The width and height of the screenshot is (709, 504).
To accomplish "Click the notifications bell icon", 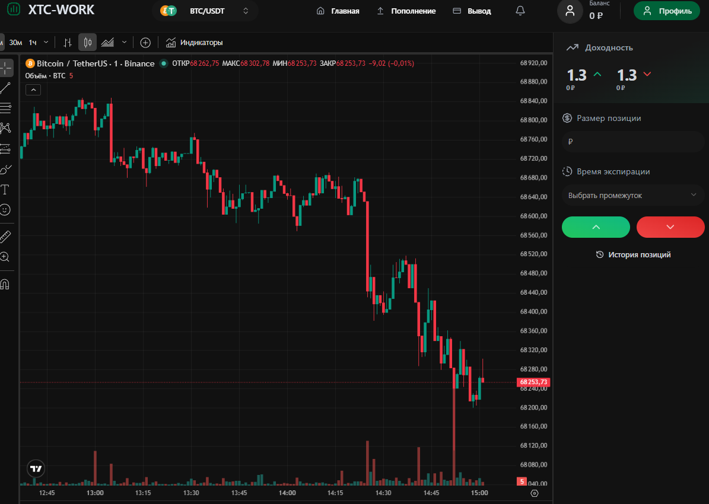I will click(520, 11).
